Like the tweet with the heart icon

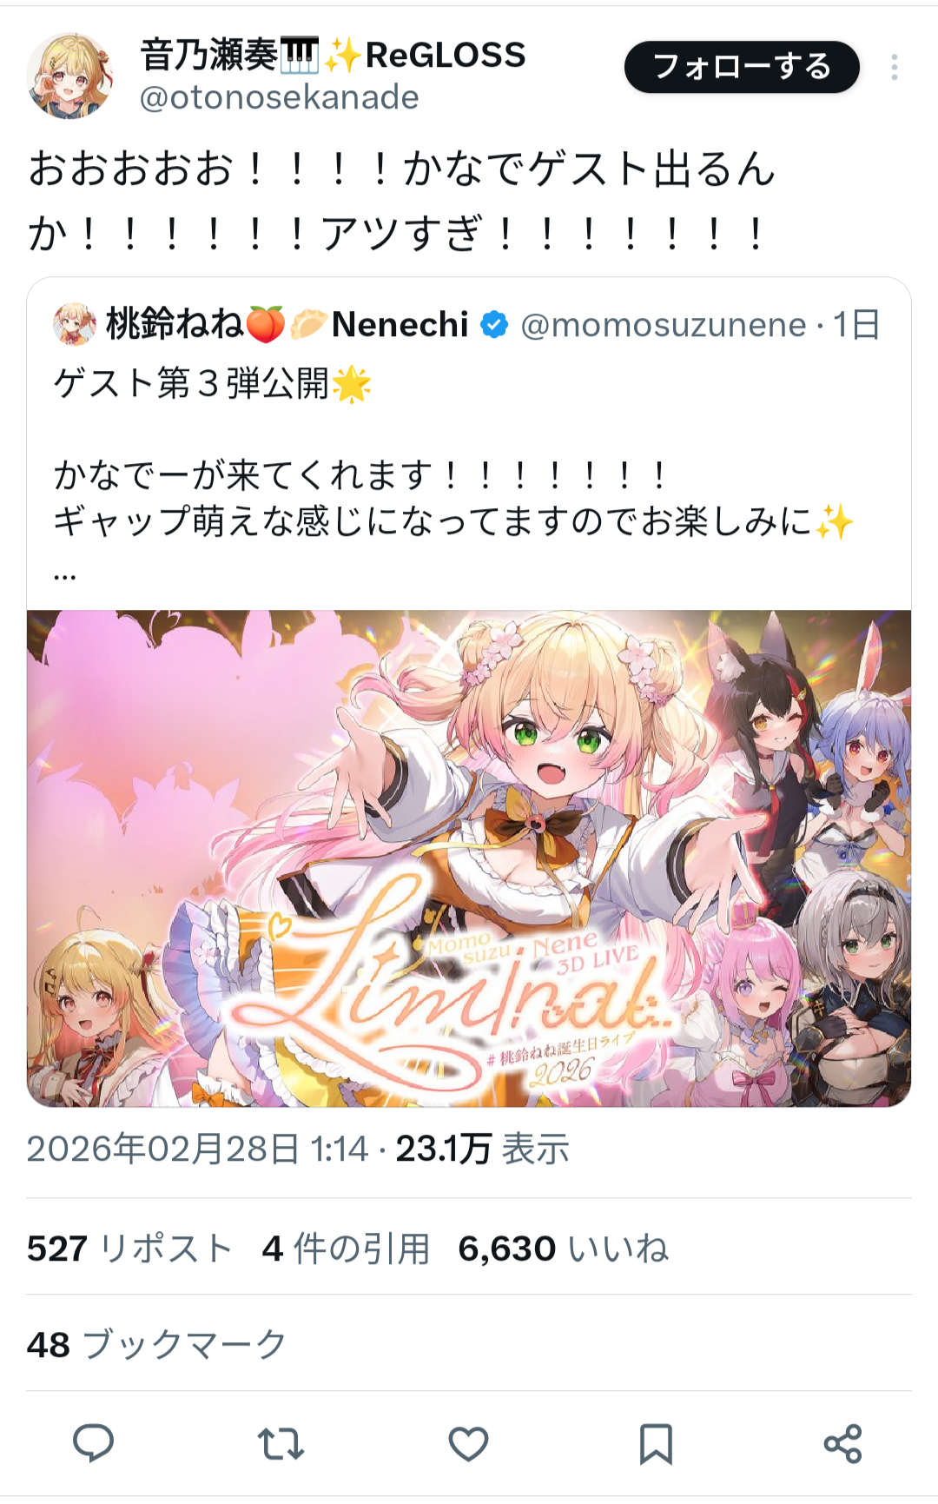pos(468,1444)
